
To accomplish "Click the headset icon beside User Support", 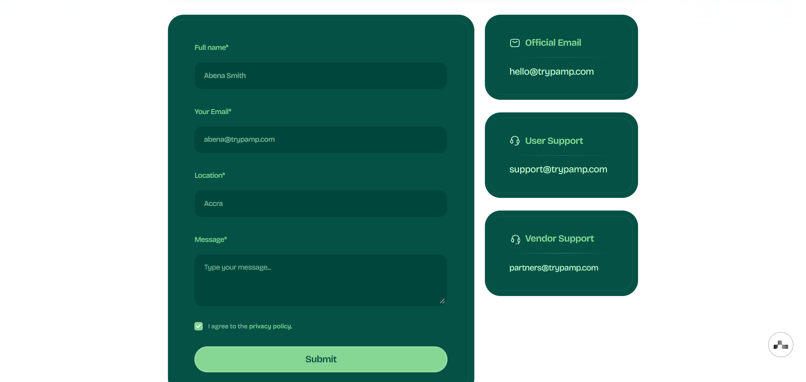I will click(x=515, y=141).
